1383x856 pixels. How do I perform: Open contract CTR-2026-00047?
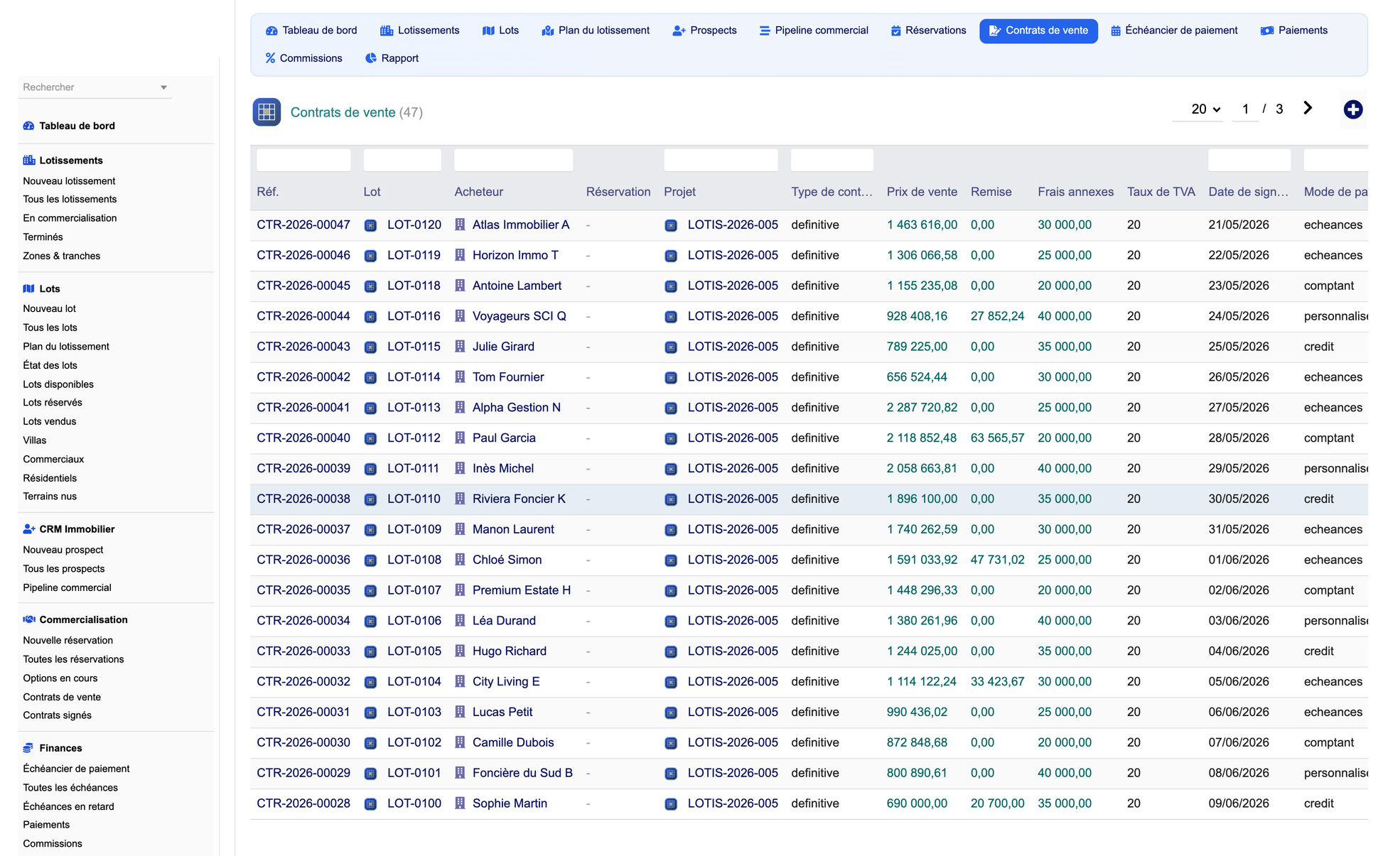click(303, 224)
